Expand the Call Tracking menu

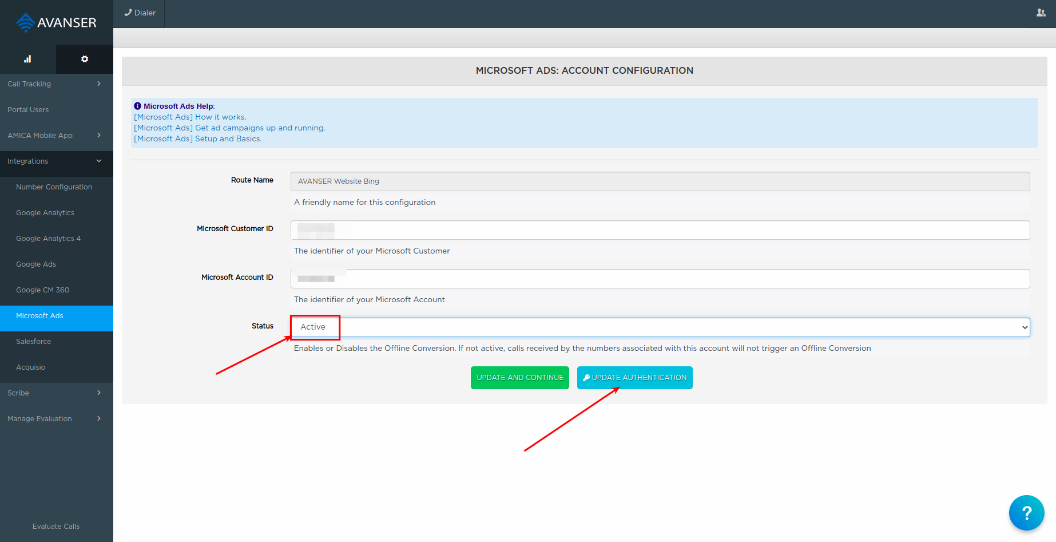pos(57,84)
